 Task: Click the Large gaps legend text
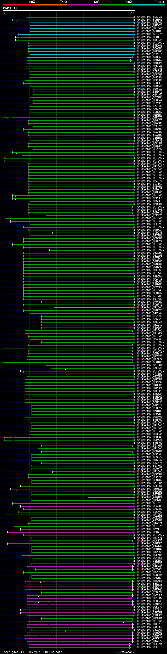pyautogui.click(x=32, y=652)
